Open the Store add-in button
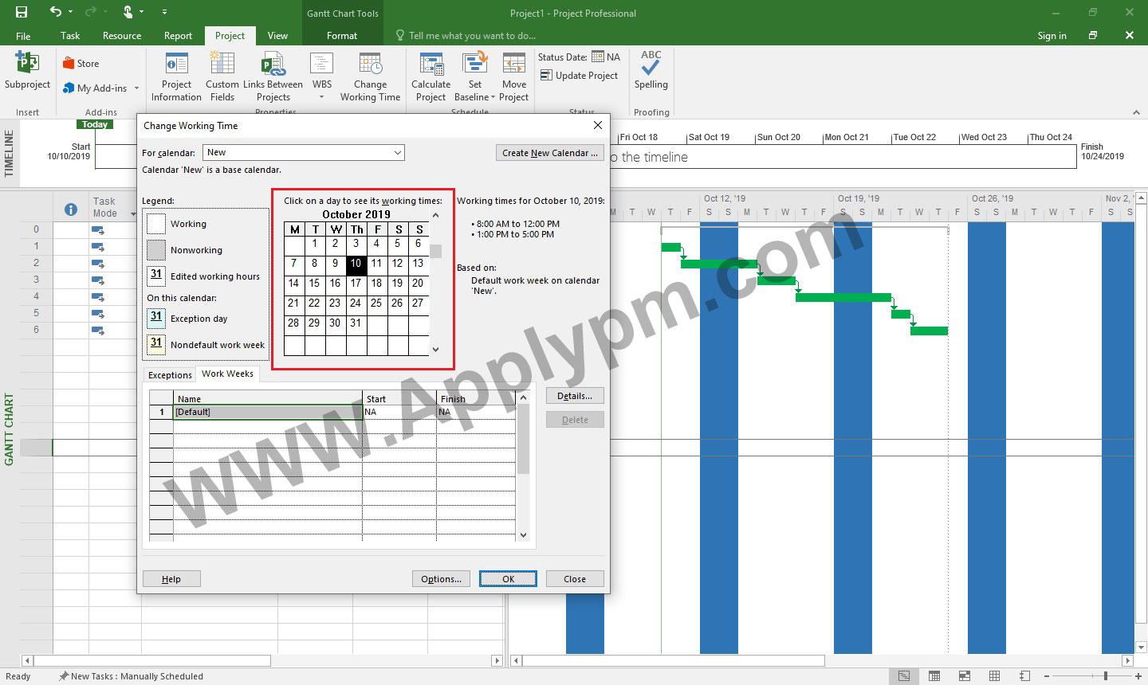 pyautogui.click(x=81, y=64)
